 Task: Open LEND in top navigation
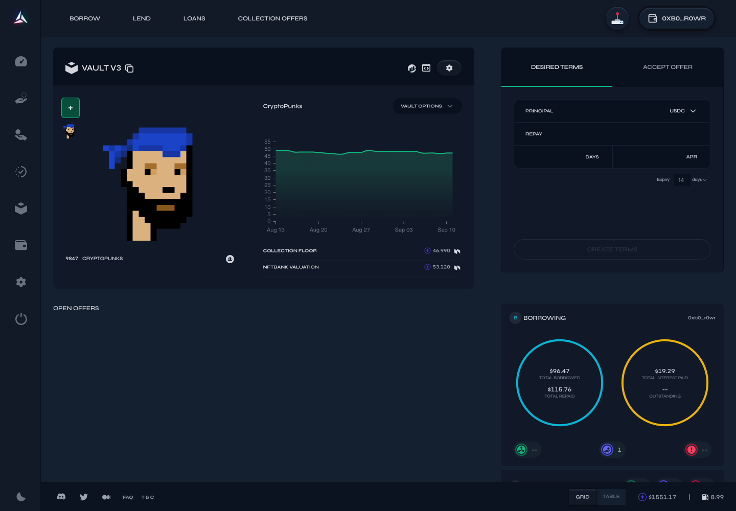tap(142, 18)
